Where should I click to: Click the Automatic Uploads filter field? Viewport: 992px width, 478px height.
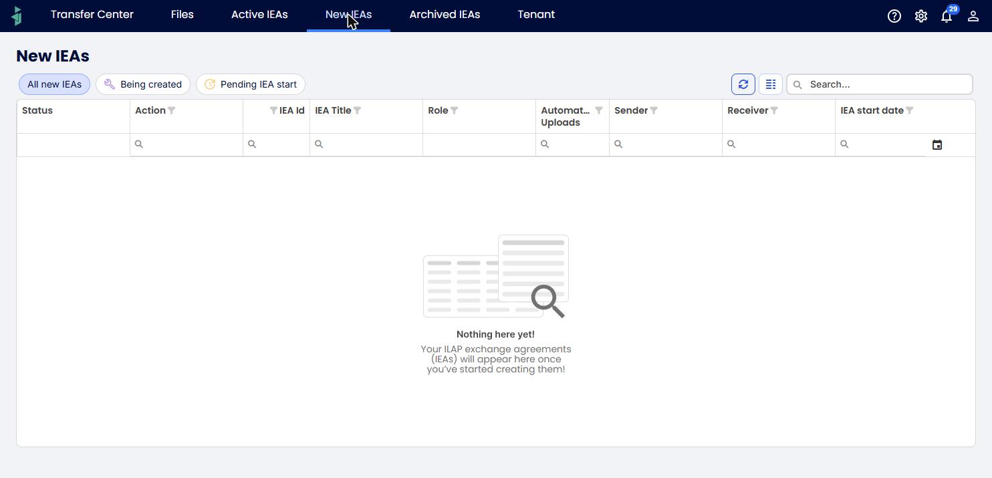tap(572, 144)
